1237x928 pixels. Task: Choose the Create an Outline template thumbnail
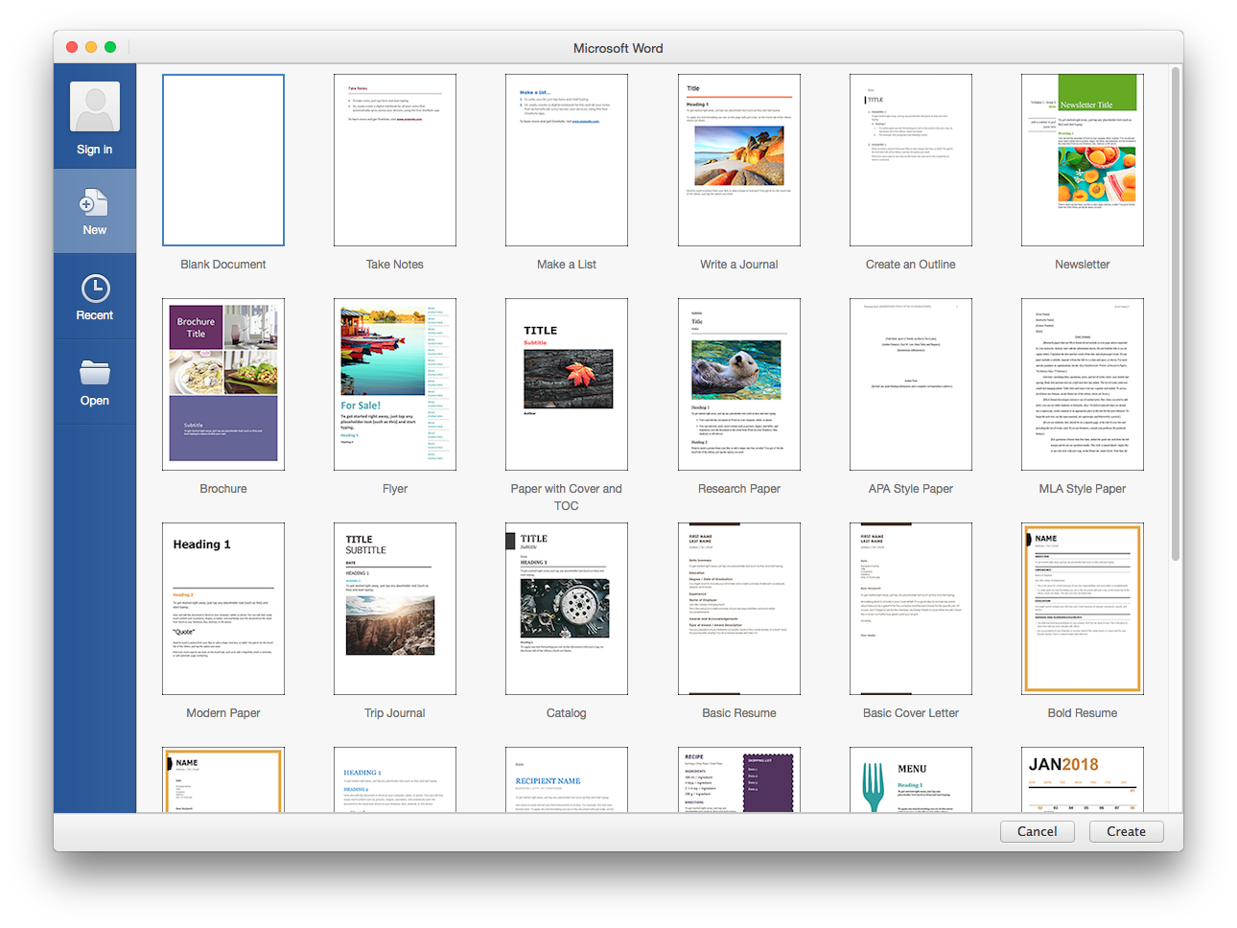tap(911, 160)
